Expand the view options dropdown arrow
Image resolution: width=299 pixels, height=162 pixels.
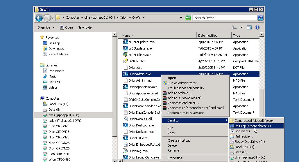(241, 27)
